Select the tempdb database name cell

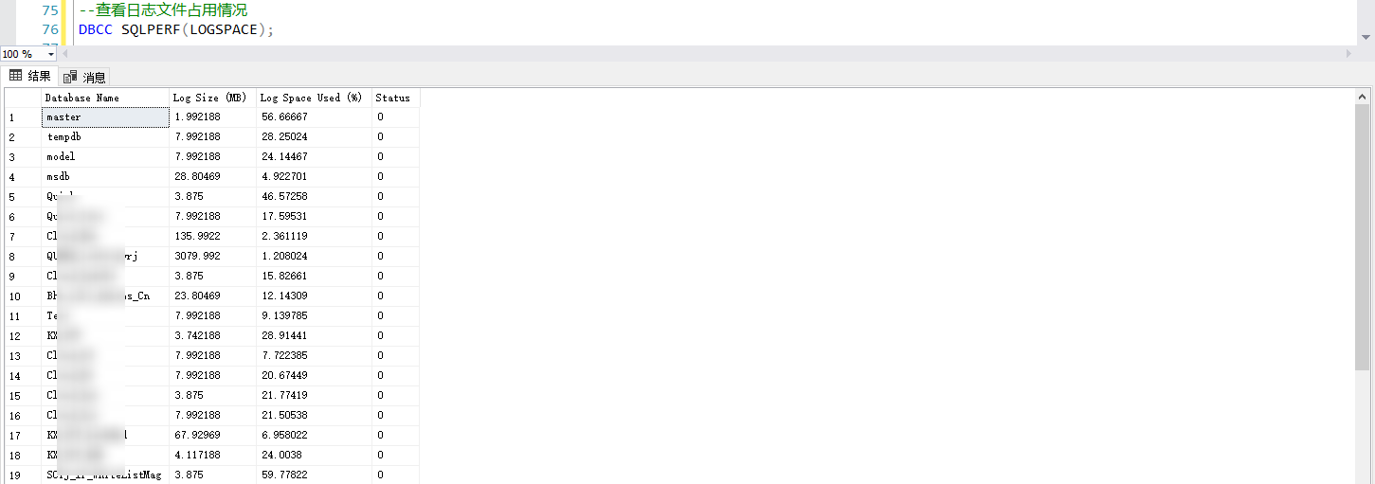coord(105,137)
